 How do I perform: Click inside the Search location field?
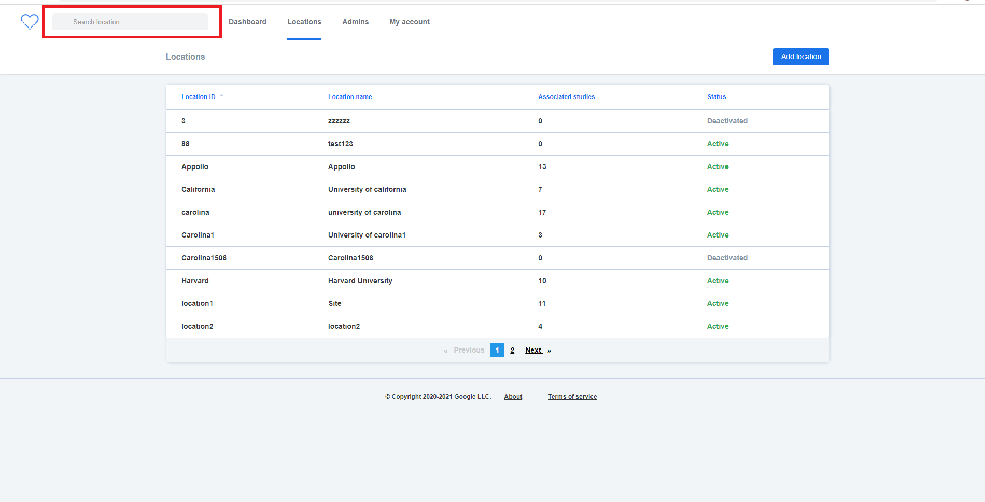click(x=131, y=22)
